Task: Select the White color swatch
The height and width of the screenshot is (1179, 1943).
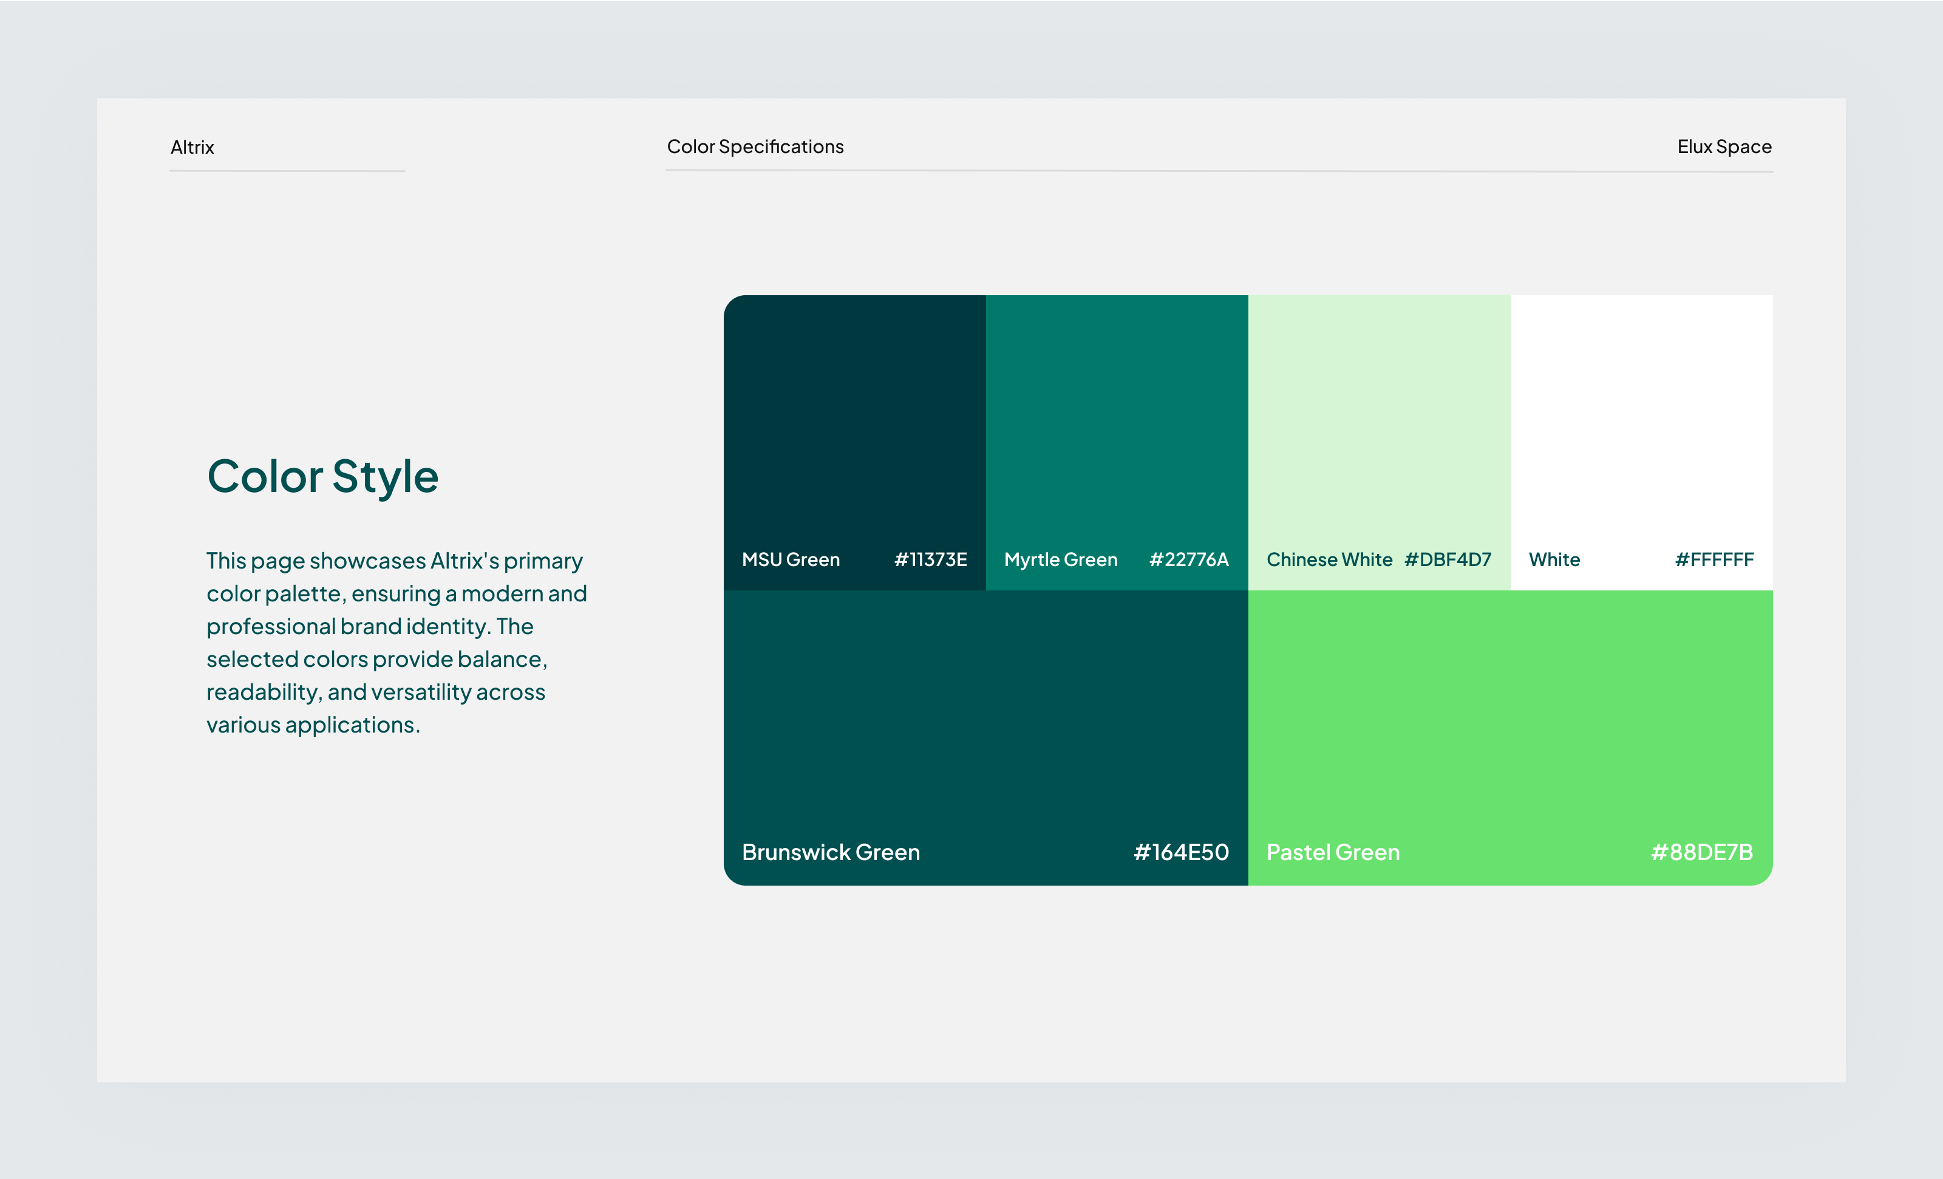Action: point(1640,426)
